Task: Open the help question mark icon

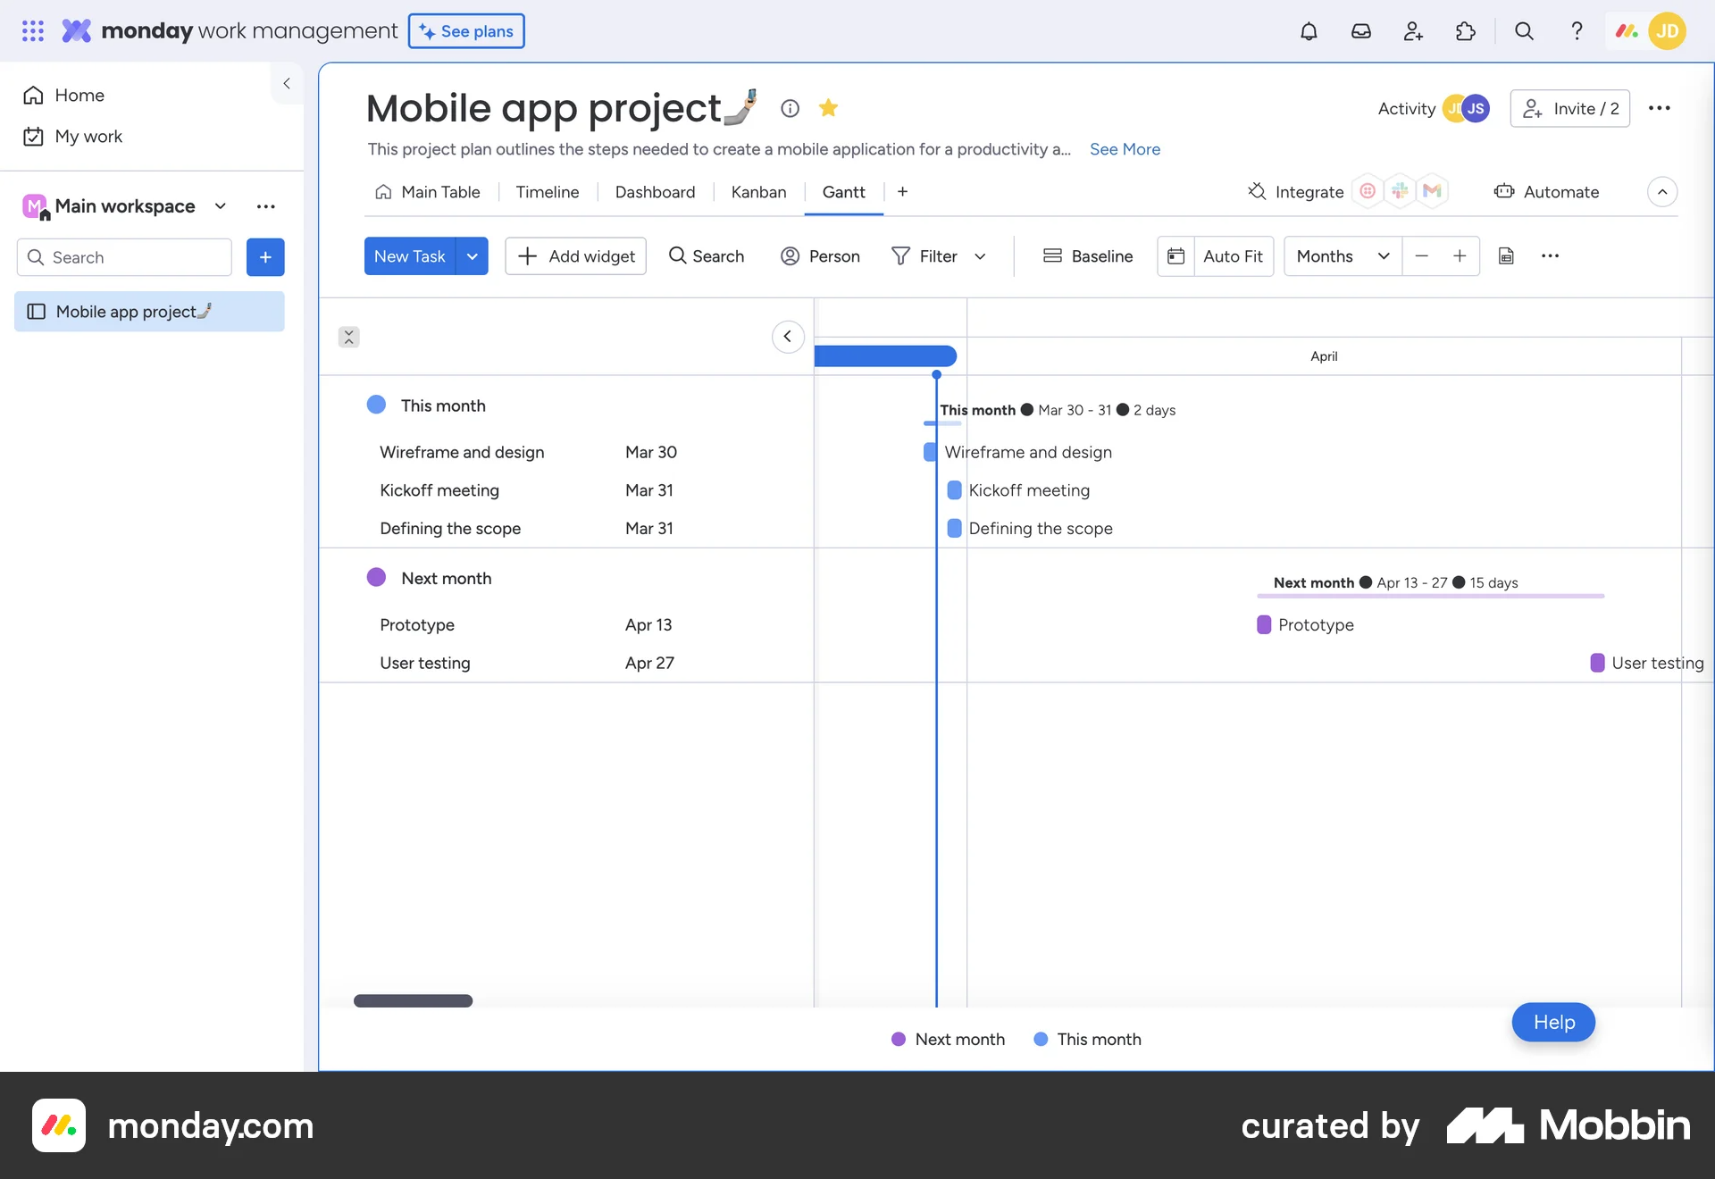Action: tap(1577, 31)
